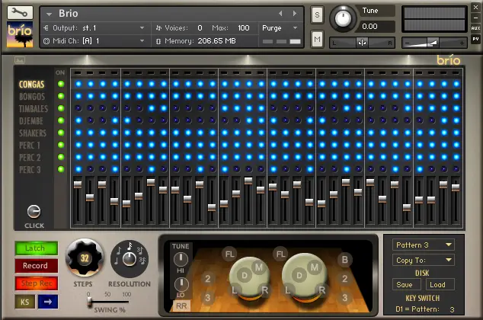Click the Tune knob in header

coord(343,18)
